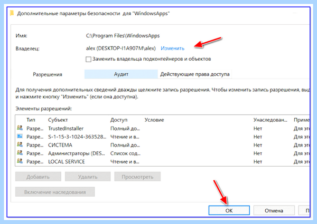Sort by the Доступ column header
Screen dimensions: 317x224
119,120
